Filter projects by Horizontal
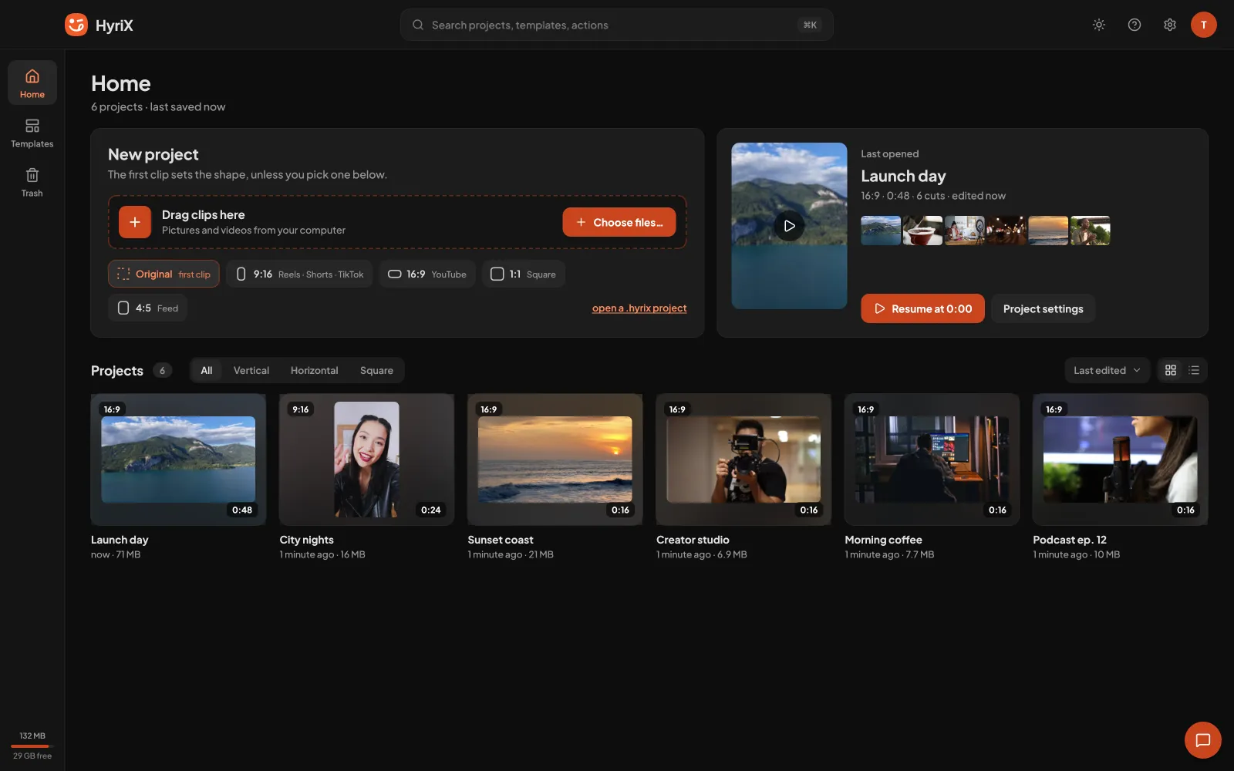The image size is (1234, 771). tap(314, 370)
